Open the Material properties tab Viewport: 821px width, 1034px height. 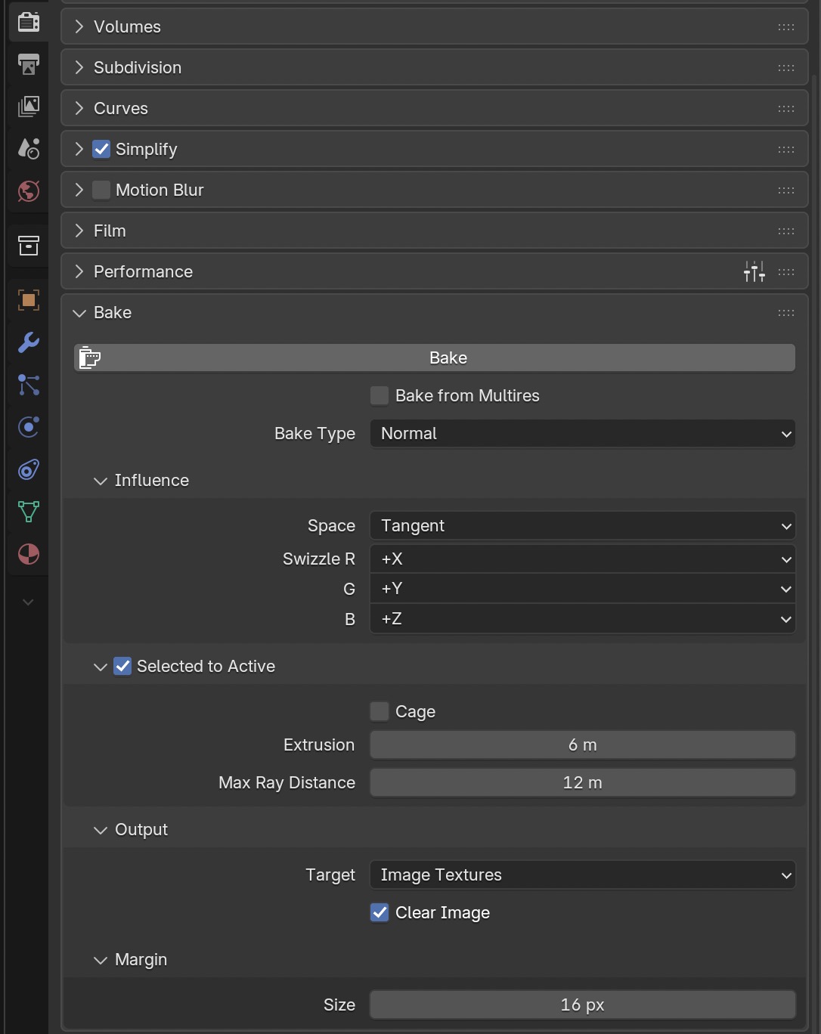pyautogui.click(x=29, y=554)
